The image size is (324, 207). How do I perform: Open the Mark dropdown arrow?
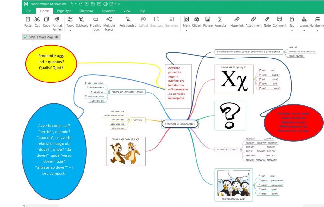186,31
